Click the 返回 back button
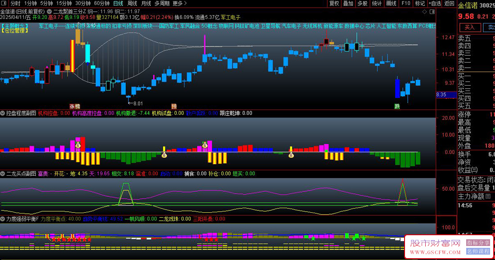 tap(449, 4)
